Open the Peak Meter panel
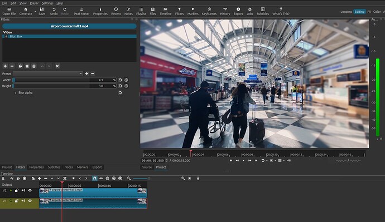Viewport: 385px width, 222px height. pos(81,11)
